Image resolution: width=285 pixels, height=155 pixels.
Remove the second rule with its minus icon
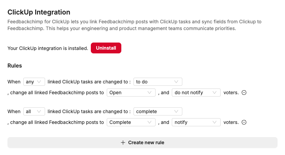point(244,122)
